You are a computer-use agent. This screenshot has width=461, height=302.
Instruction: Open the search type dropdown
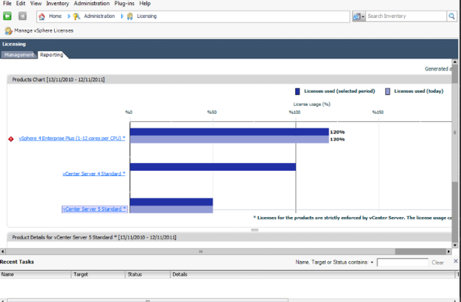coord(359,17)
